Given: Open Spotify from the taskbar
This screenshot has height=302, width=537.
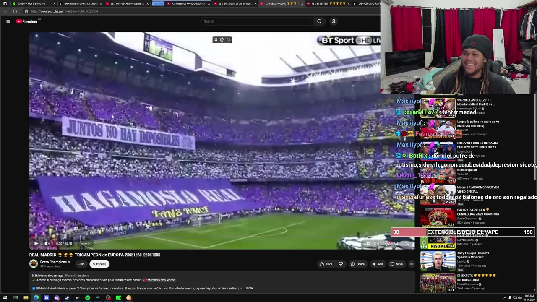Looking at the screenshot, I should 87,298.
